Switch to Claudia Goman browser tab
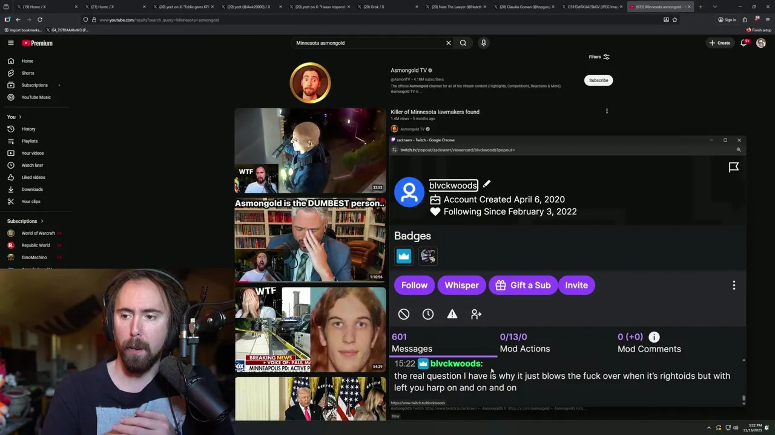This screenshot has width=775, height=435. [524, 7]
